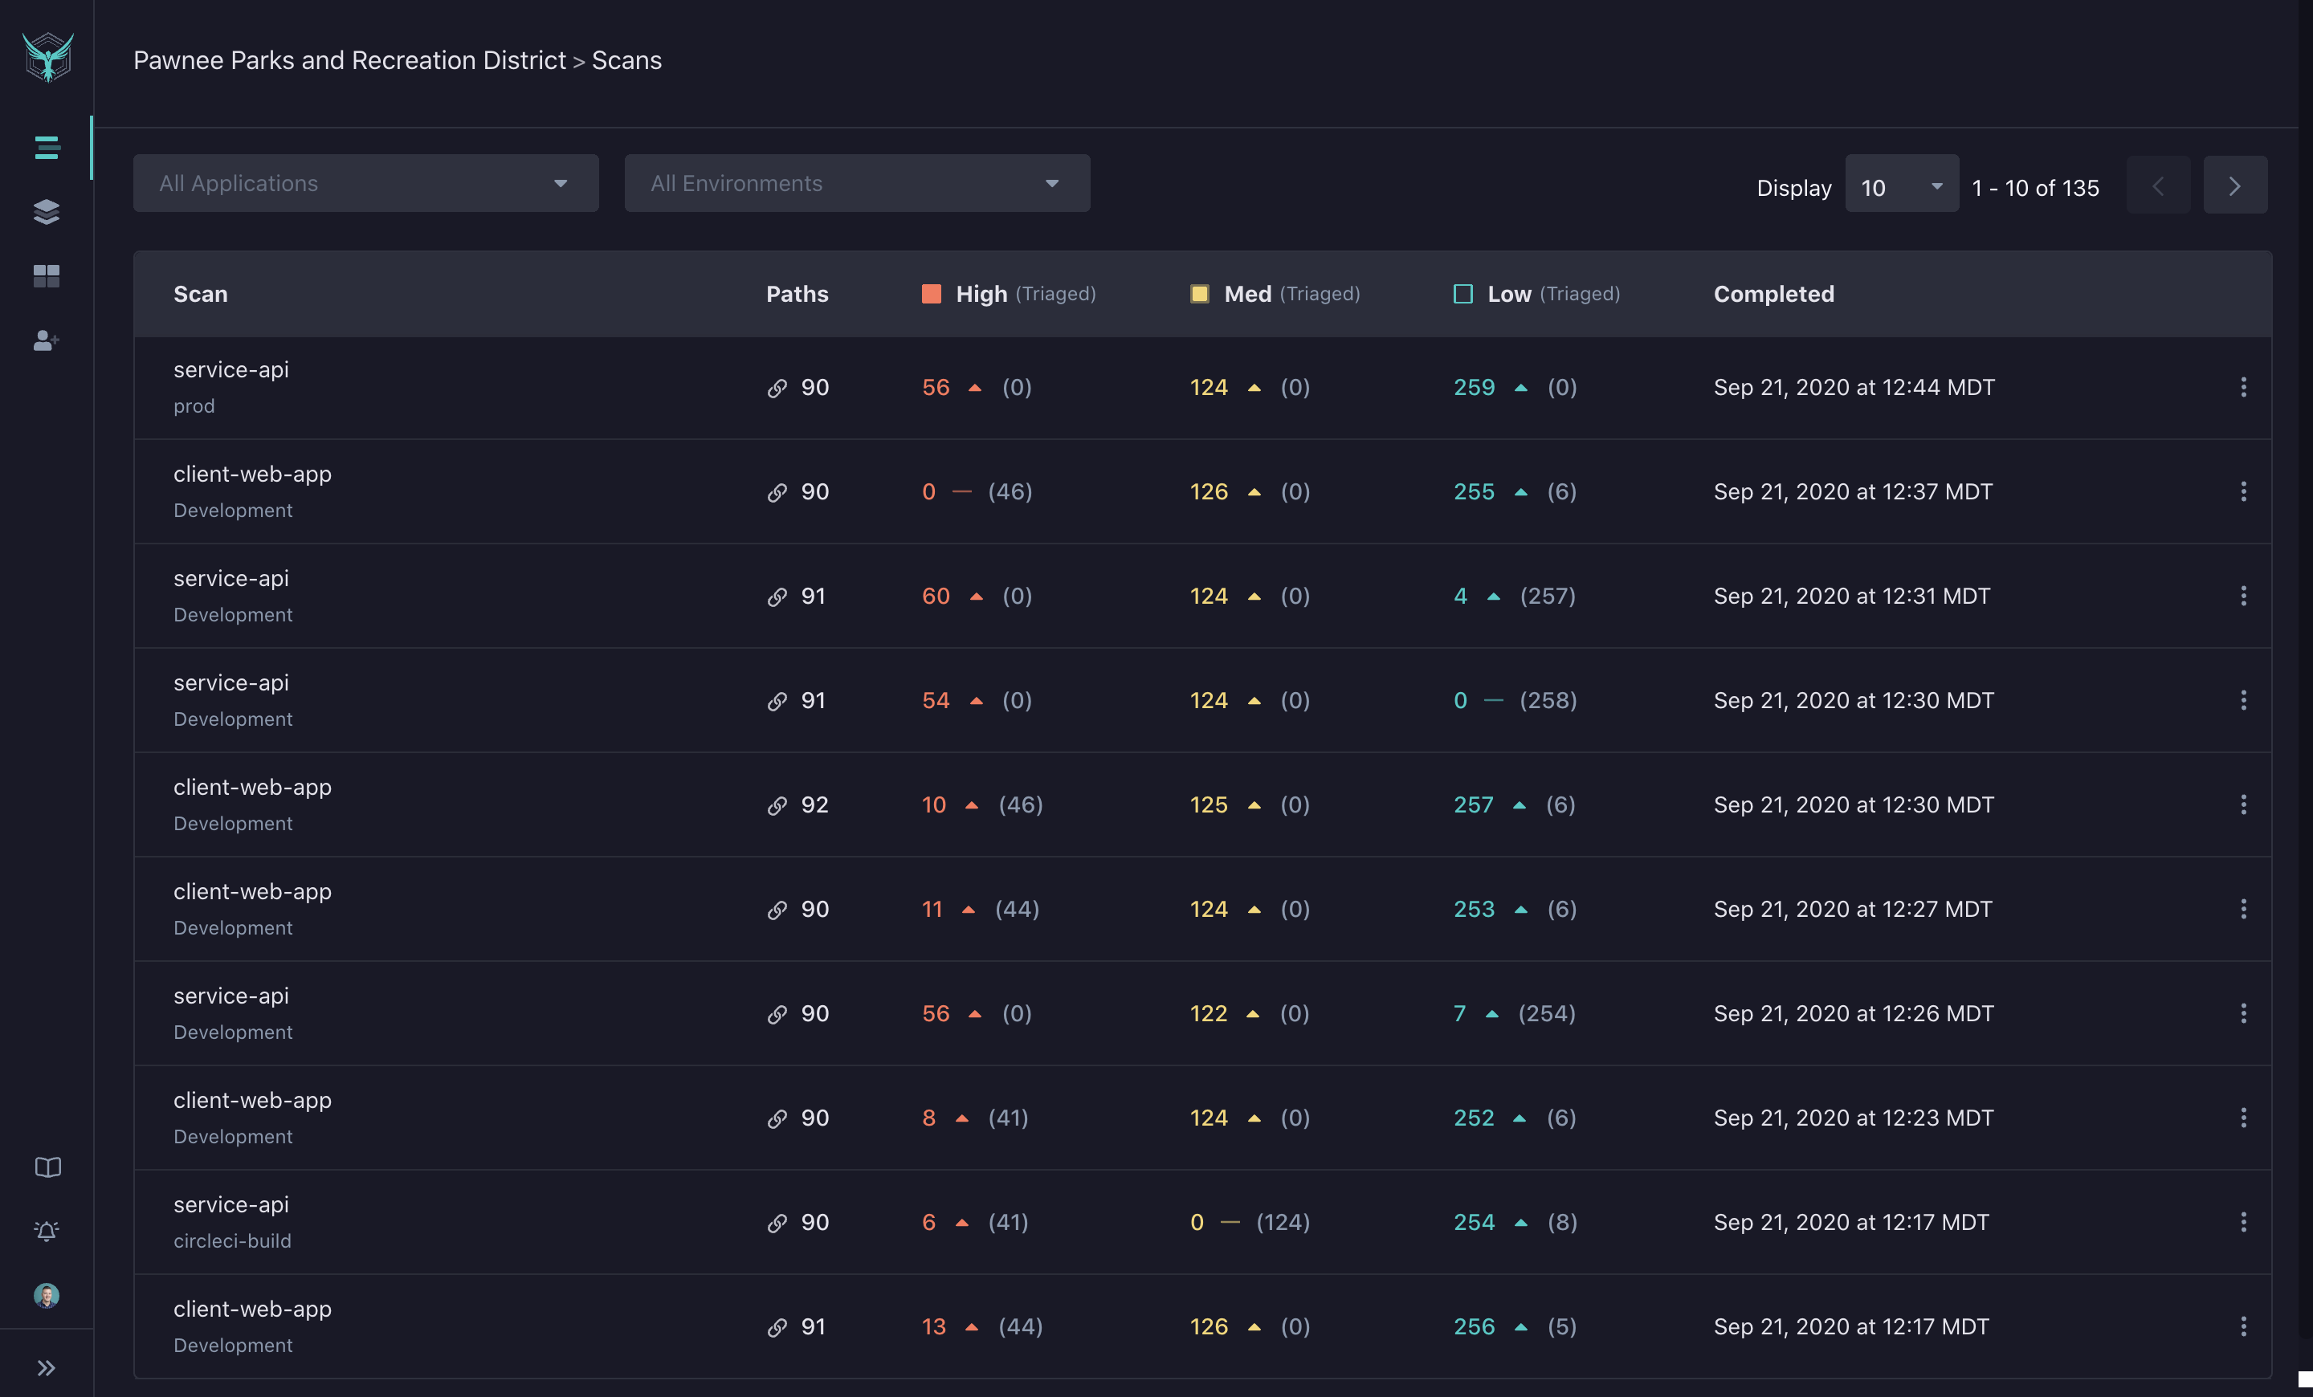Click the dashboard grid icon in sidebar
The width and height of the screenshot is (2313, 1397).
coord(45,271)
